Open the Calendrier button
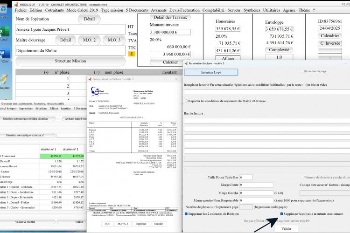 pyautogui.click(x=329, y=36)
